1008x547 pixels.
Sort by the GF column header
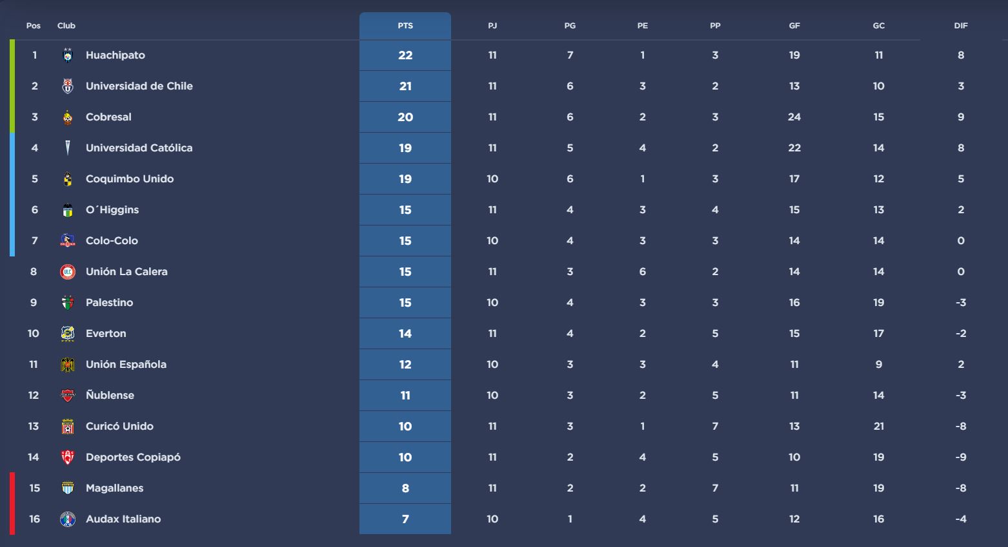[x=794, y=26]
